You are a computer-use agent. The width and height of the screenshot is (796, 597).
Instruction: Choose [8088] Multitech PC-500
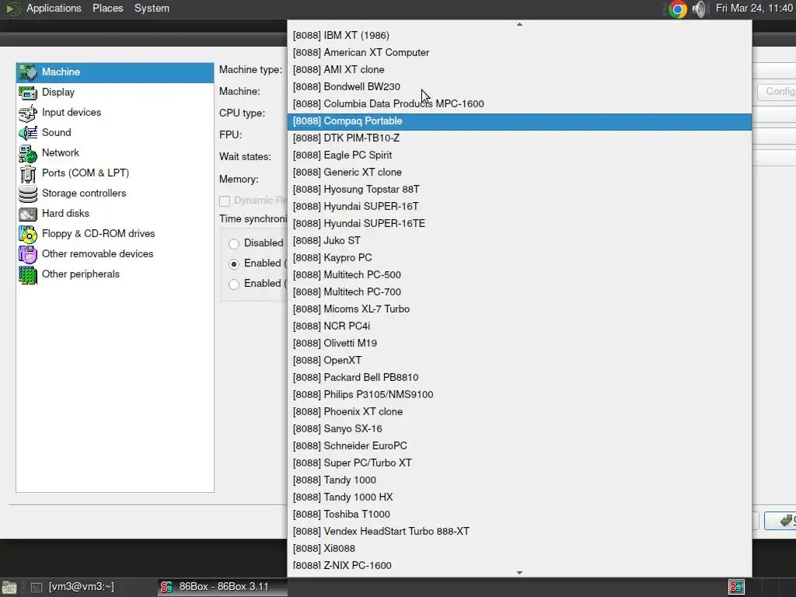click(519, 275)
